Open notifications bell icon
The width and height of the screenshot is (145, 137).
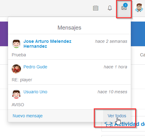pos(110,8)
